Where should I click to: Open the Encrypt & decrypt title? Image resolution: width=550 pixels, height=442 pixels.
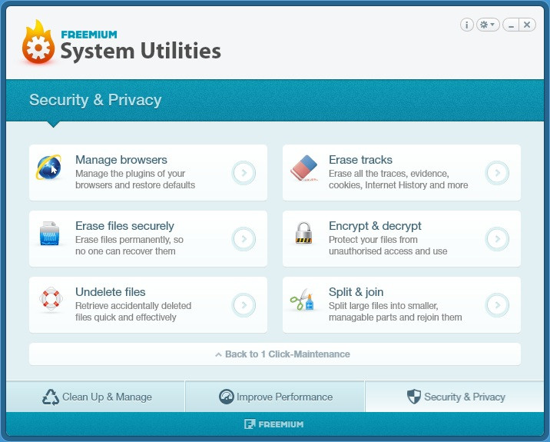point(376,226)
